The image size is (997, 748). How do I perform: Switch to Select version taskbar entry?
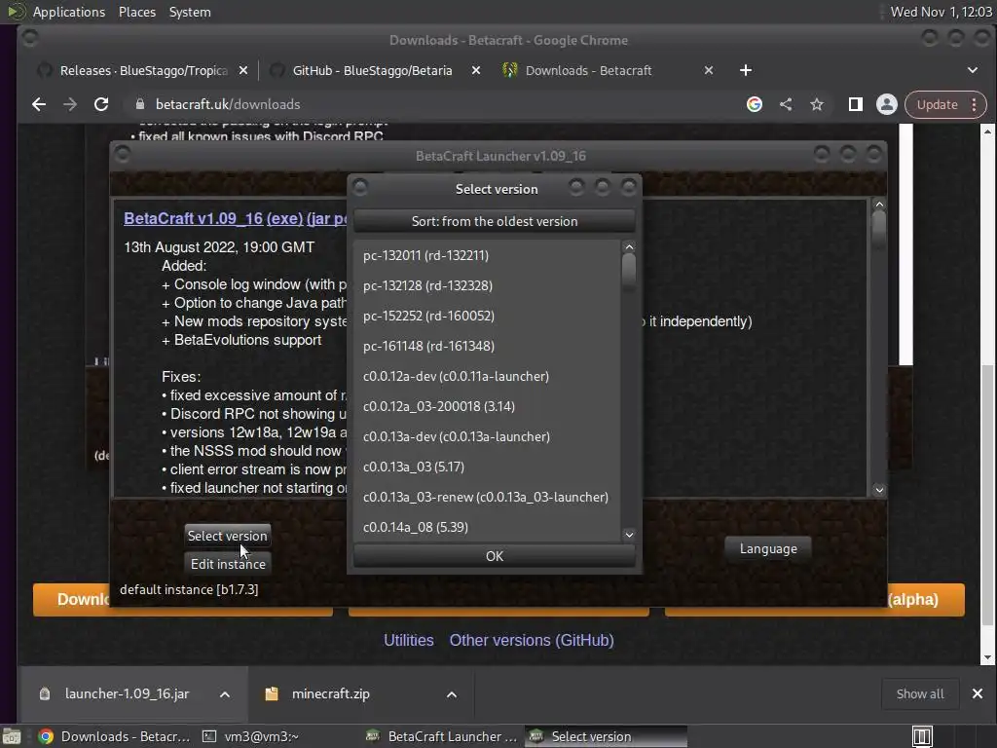[x=606, y=736]
